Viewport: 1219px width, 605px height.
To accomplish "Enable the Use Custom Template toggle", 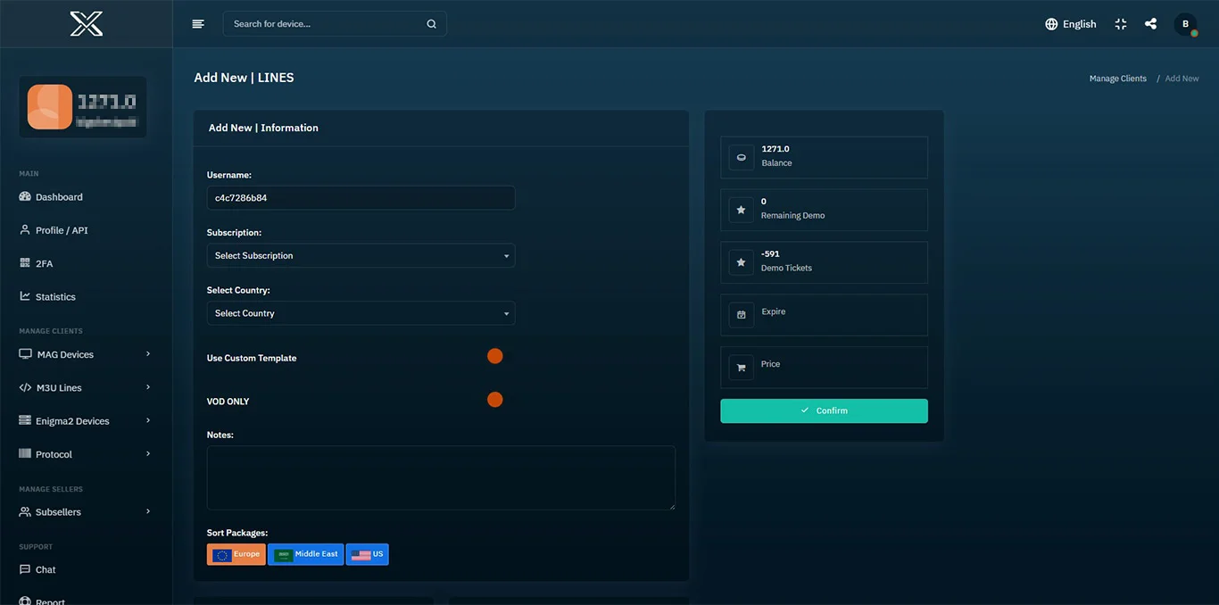I will 495,356.
